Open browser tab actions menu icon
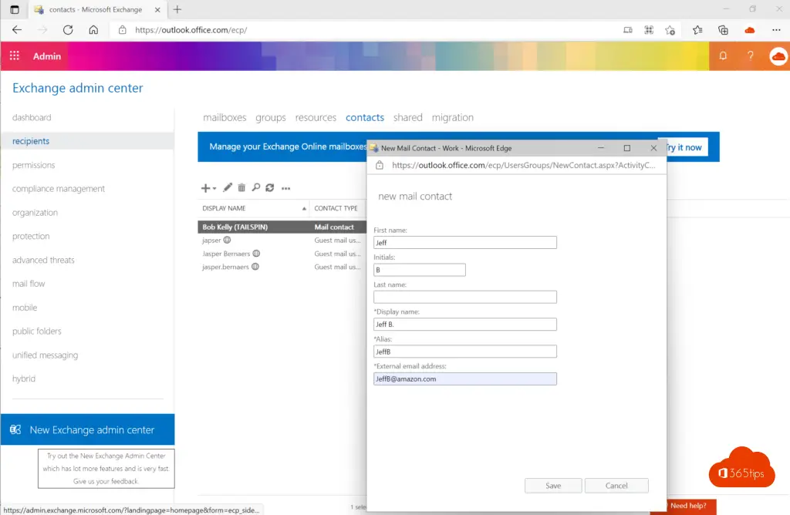 pos(15,9)
